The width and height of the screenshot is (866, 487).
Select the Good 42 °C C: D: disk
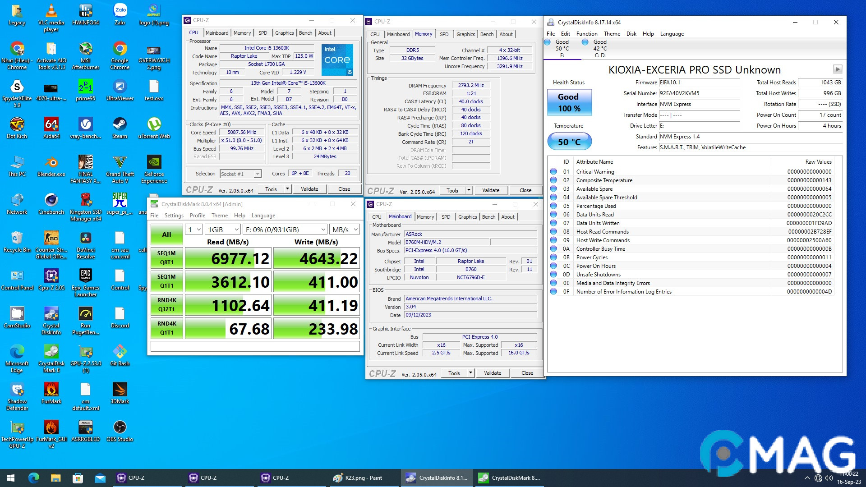pos(595,48)
